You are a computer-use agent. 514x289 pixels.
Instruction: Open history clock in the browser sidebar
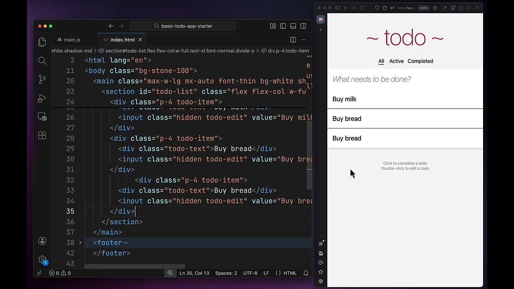321,263
